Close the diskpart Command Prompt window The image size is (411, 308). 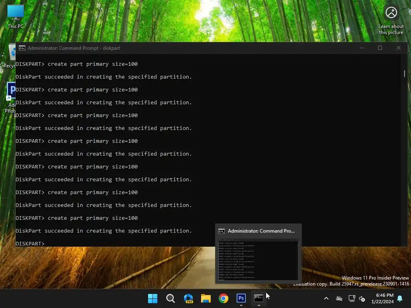pyautogui.click(x=399, y=48)
